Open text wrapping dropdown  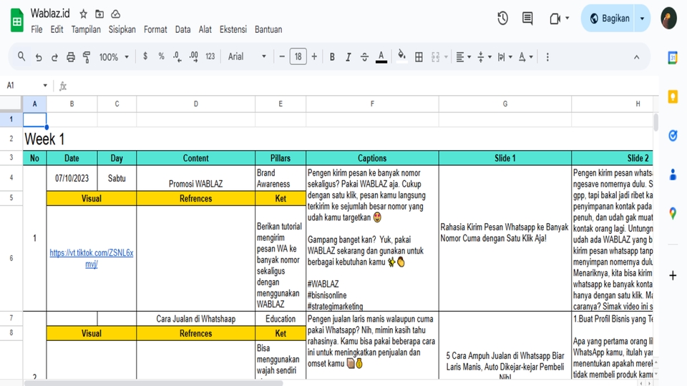click(505, 57)
